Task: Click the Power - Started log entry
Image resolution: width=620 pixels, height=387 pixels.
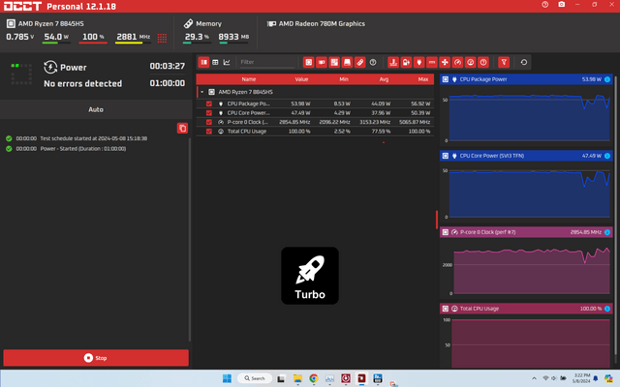Action: [x=83, y=149]
